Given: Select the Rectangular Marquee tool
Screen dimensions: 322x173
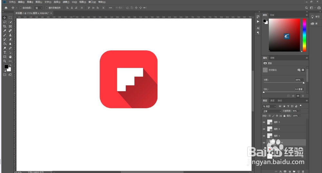Looking at the screenshot, I should 10,18.
